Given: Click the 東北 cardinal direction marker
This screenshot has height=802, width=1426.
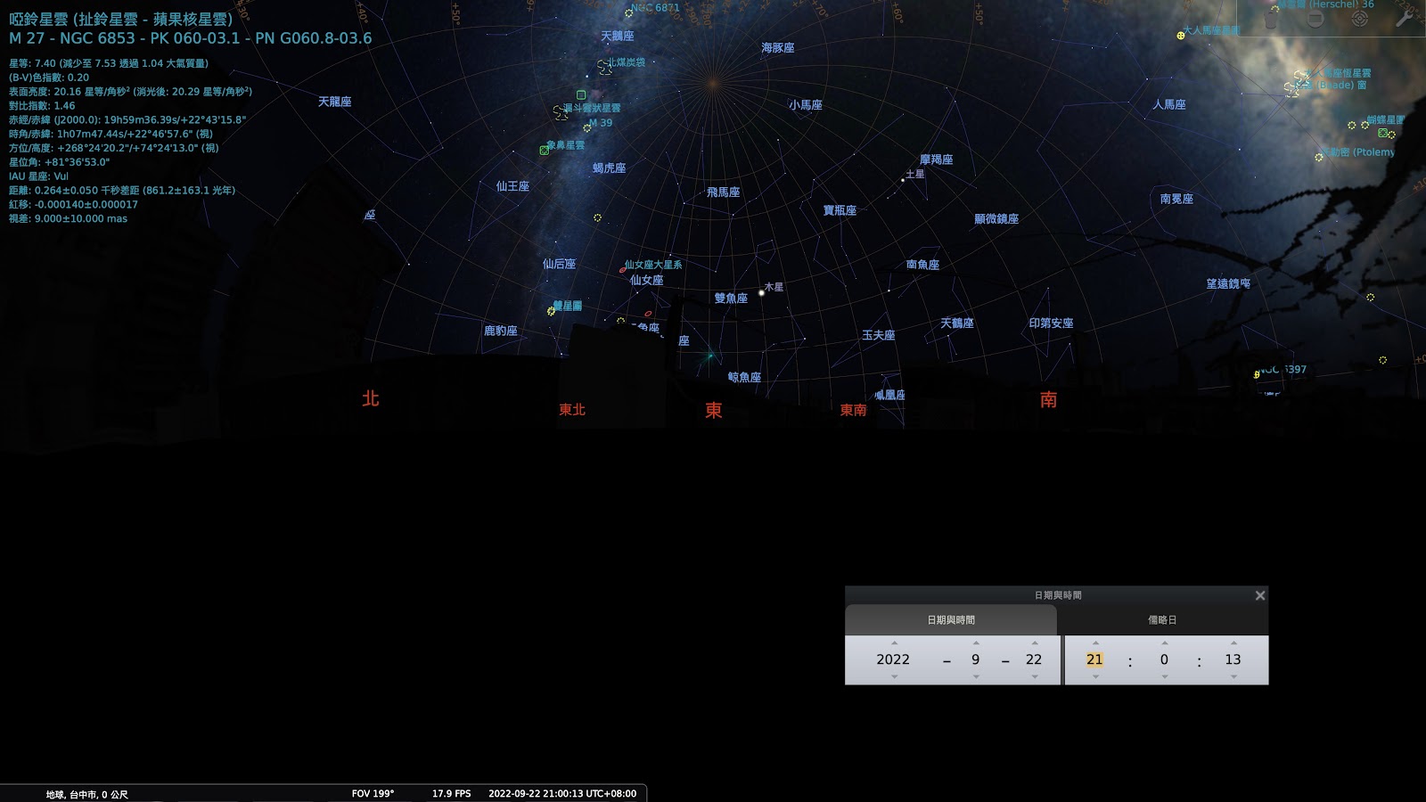Looking at the screenshot, I should tap(572, 410).
